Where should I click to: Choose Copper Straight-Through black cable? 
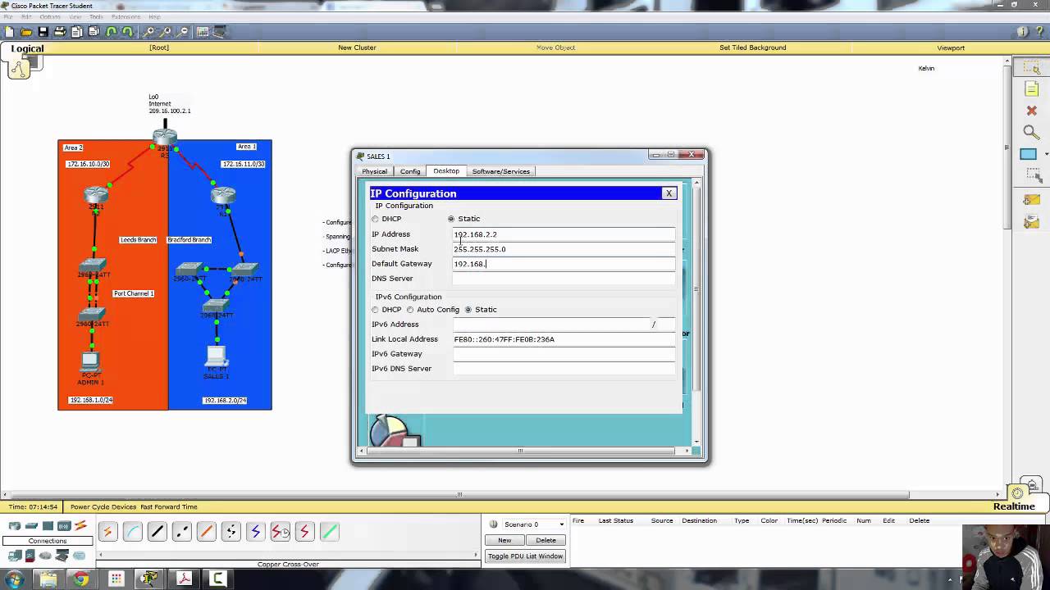point(157,532)
